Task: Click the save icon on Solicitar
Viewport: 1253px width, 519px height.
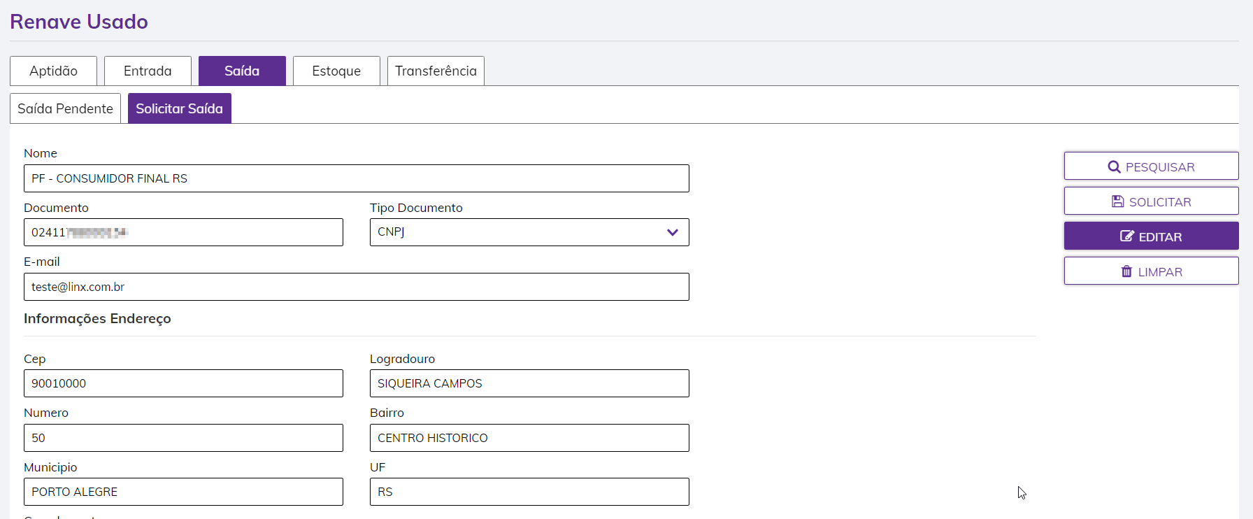Action: click(1117, 201)
